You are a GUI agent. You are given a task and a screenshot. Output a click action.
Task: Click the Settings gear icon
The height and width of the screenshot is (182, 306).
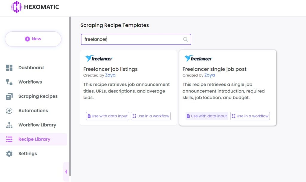(x=9, y=154)
